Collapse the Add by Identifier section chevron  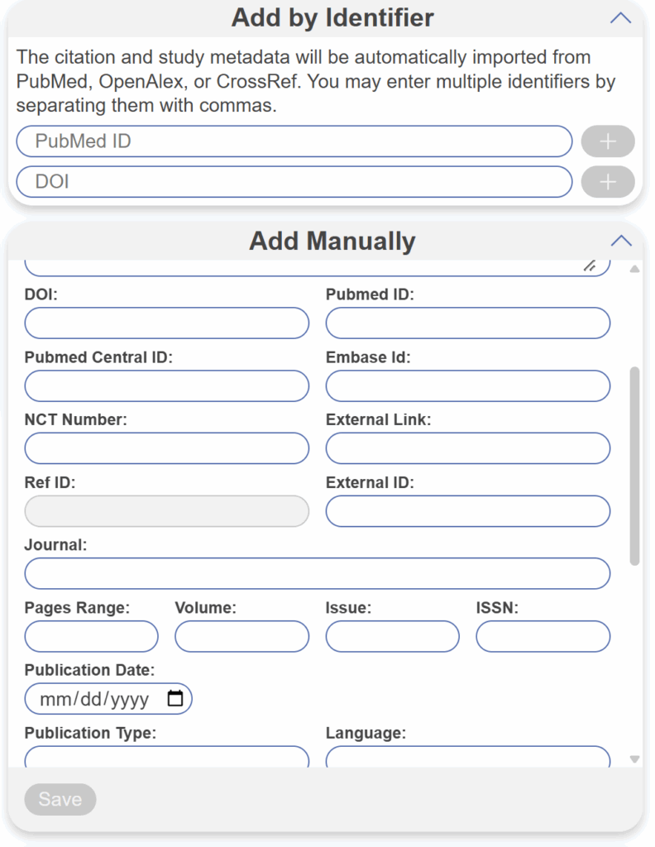click(622, 17)
